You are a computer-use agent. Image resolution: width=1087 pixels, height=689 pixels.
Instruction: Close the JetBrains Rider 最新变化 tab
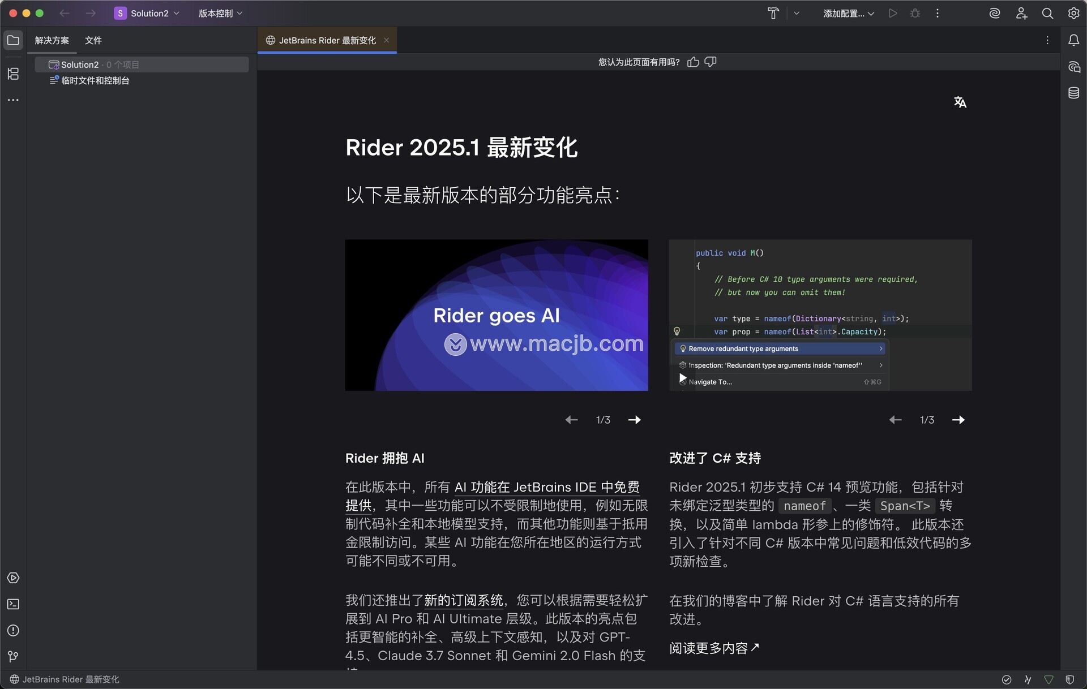pyautogui.click(x=387, y=40)
